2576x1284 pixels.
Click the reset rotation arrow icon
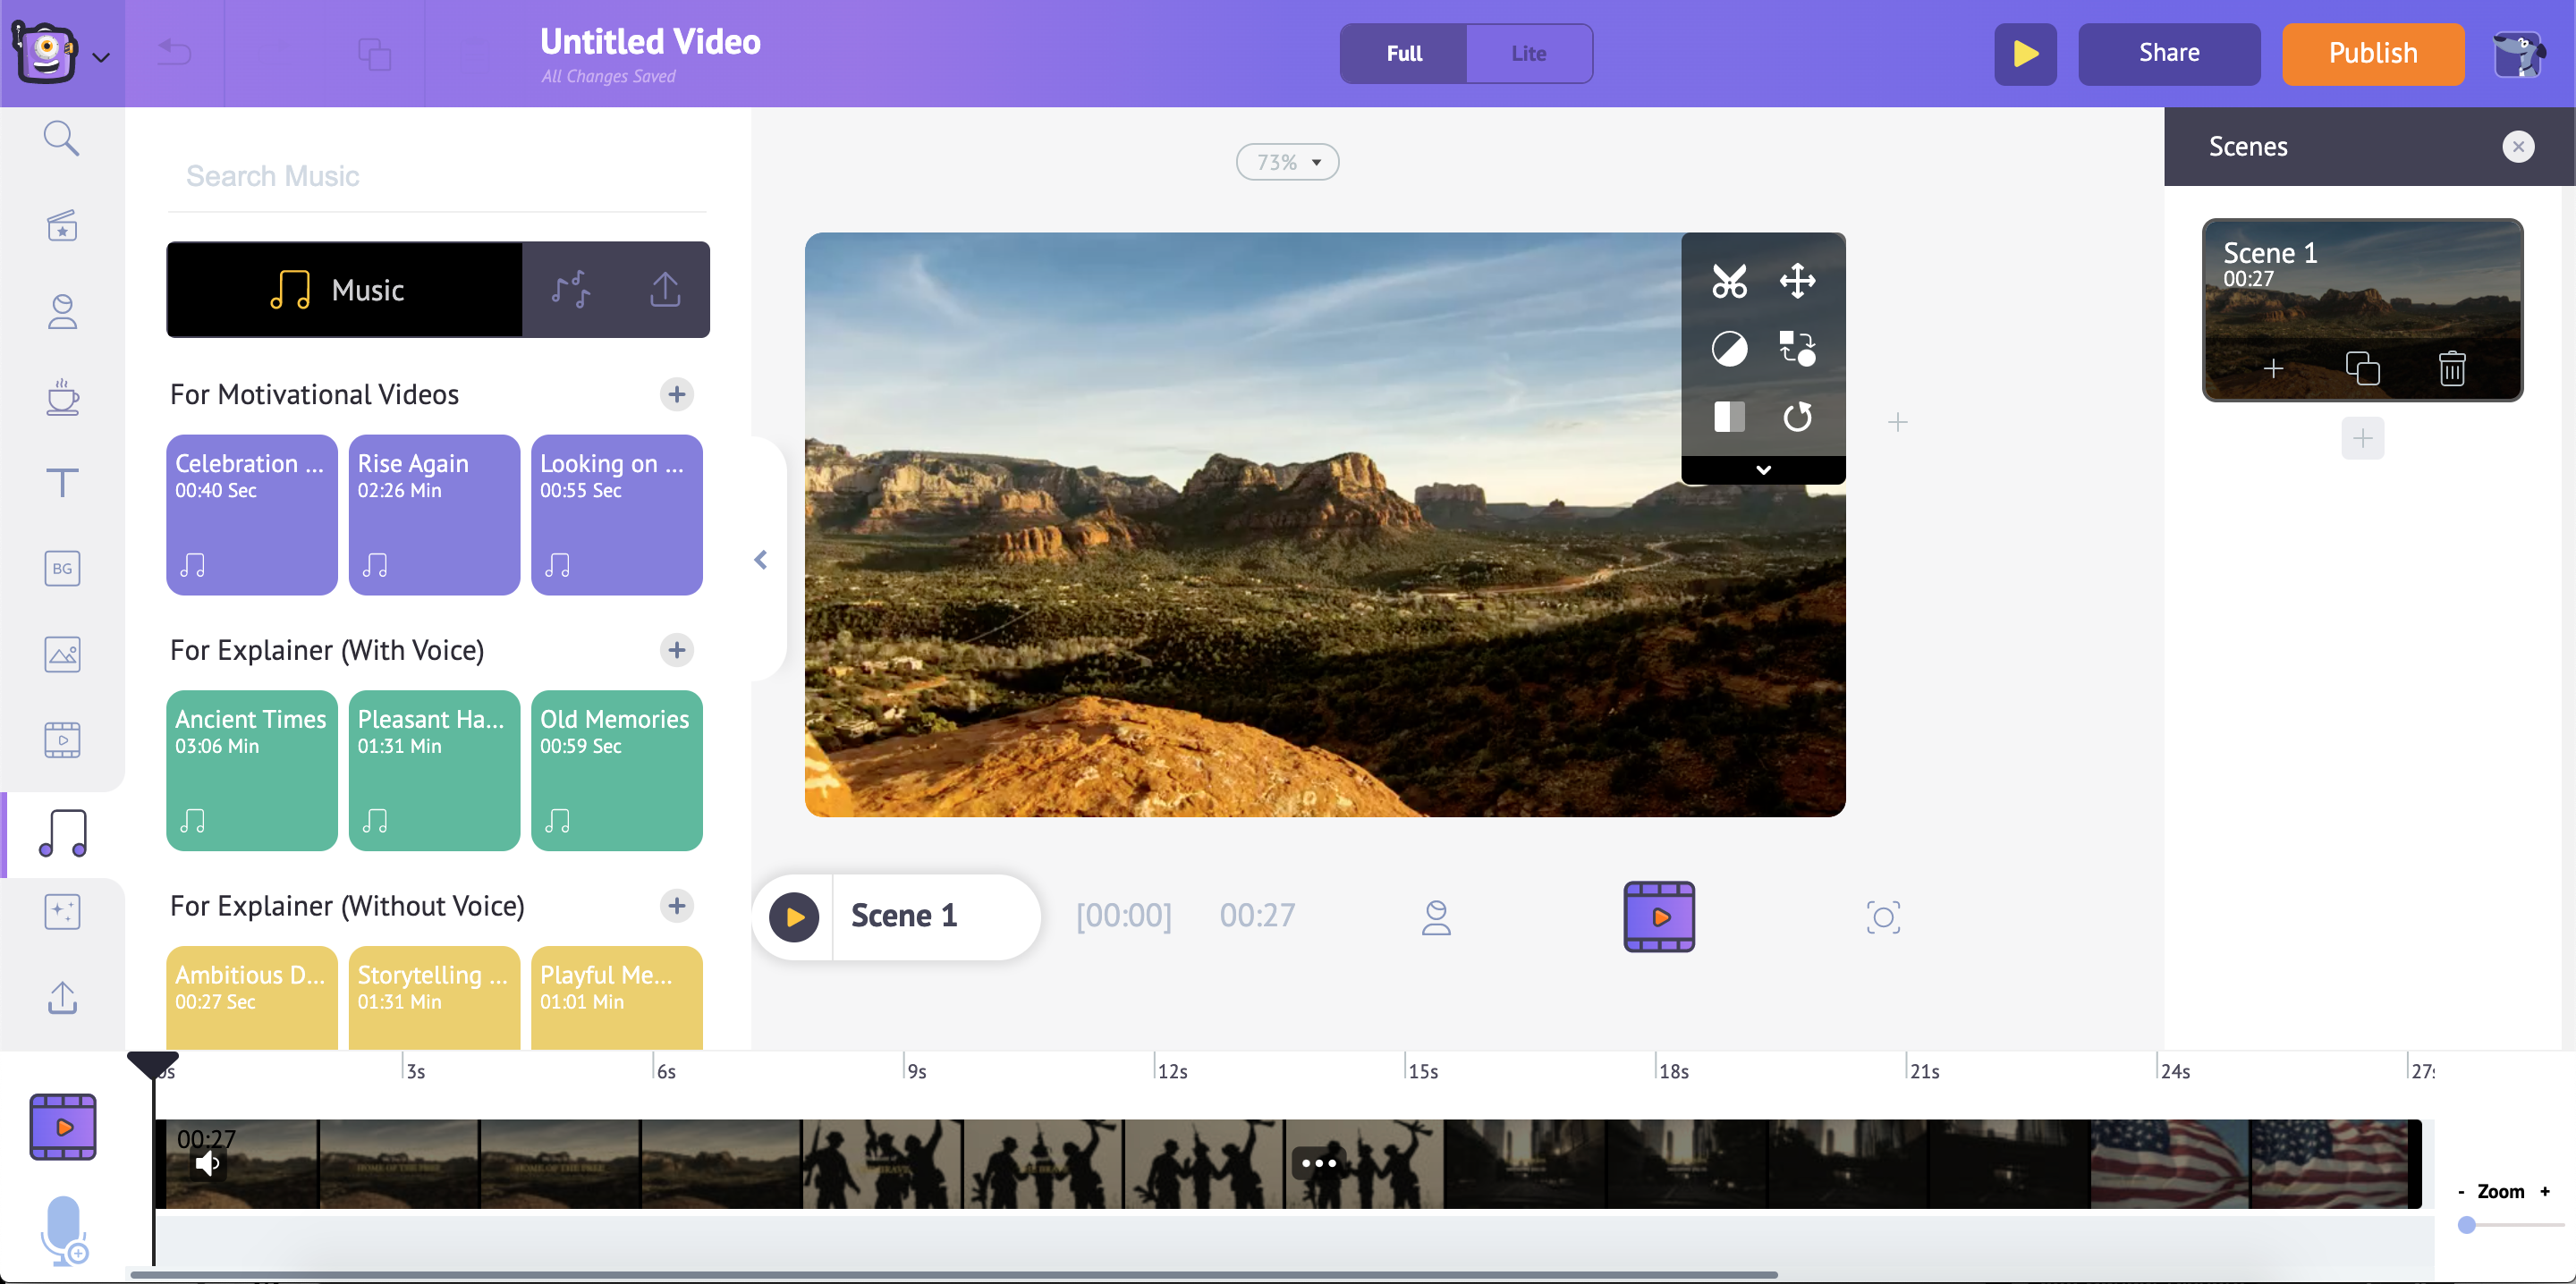pos(1797,417)
